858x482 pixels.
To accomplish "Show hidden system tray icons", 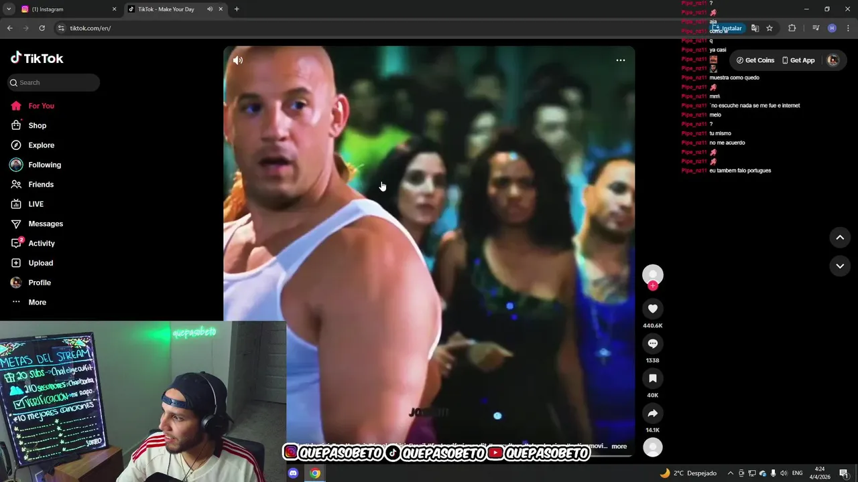I will 731,473.
